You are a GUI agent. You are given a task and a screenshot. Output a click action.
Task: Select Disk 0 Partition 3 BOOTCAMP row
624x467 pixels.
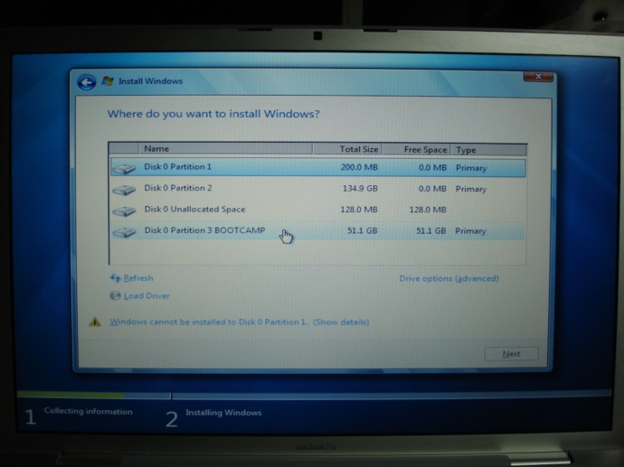pyautogui.click(x=318, y=231)
